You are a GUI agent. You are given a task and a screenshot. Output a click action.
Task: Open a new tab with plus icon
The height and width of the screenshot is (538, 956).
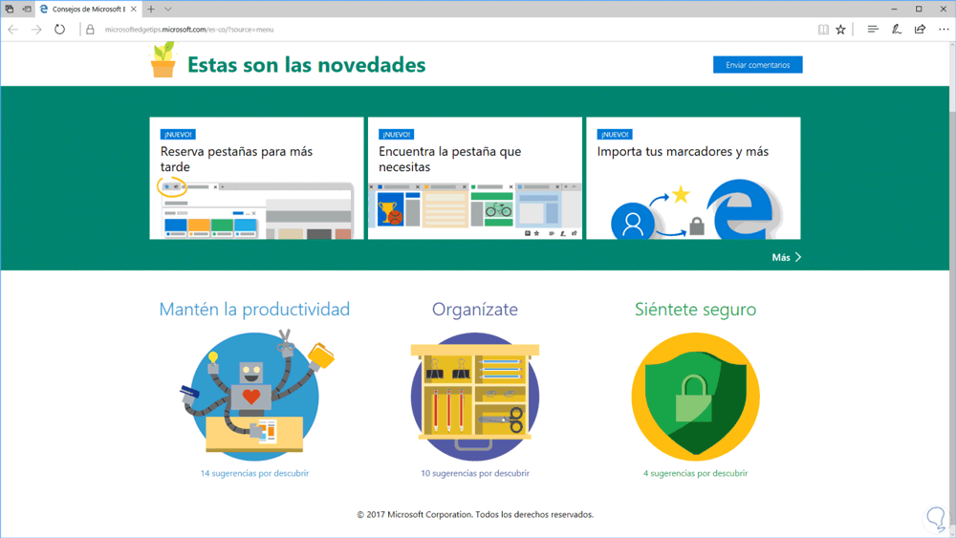(x=151, y=10)
